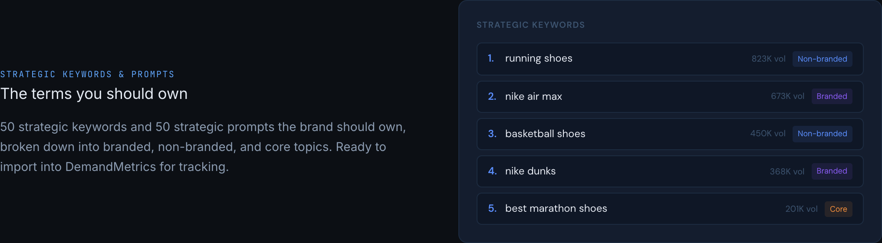Click the "Strategic Keywords & Prompts" section label
This screenshot has width=882, height=243.
[87, 74]
